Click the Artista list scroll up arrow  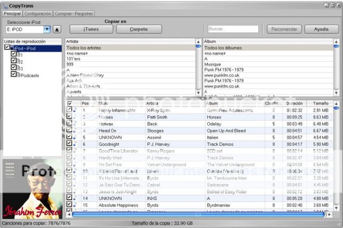[x=199, y=41]
